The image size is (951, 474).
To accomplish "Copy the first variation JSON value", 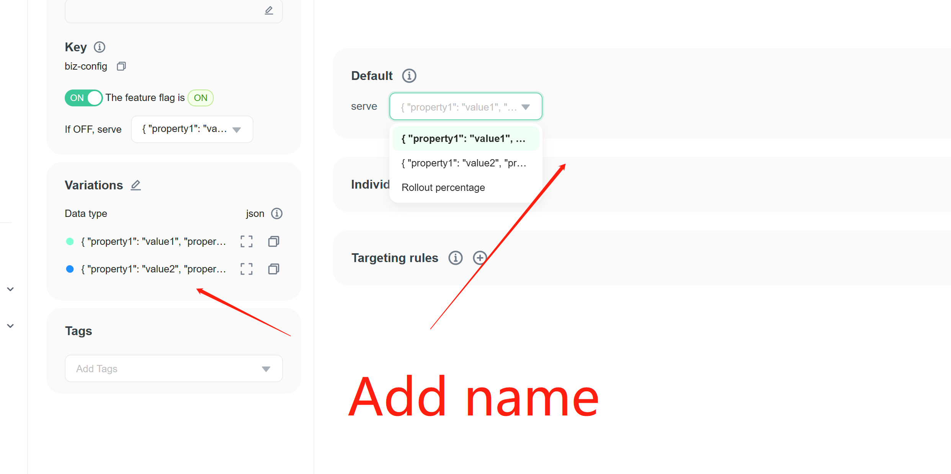I will tap(273, 241).
